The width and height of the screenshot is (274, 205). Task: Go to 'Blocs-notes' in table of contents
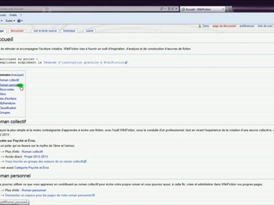7,90
